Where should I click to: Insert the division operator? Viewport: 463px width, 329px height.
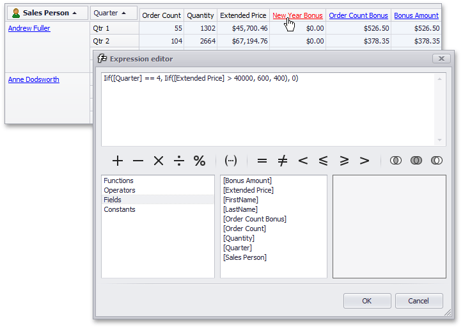coord(179,161)
